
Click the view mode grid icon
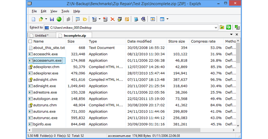(162, 19)
